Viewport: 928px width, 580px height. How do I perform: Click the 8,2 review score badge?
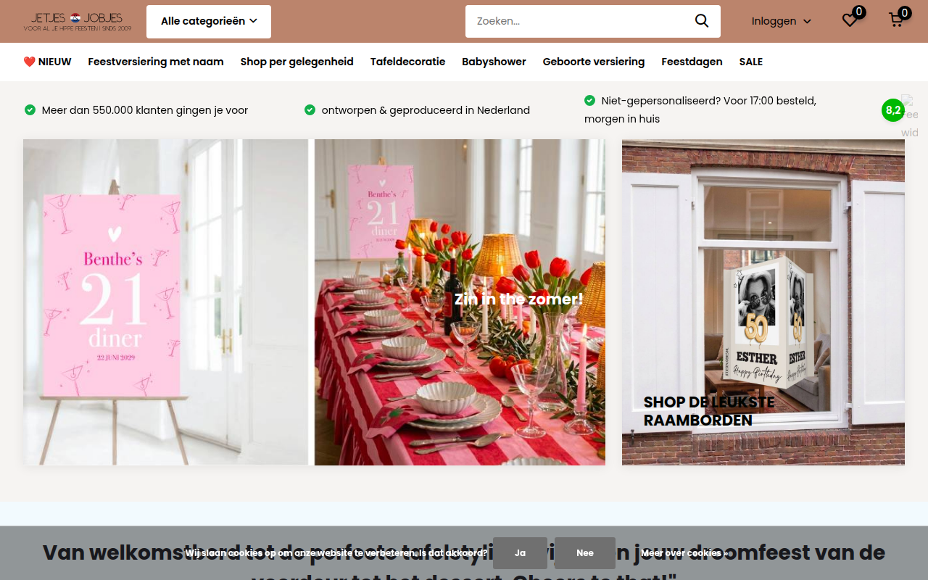[893, 110]
